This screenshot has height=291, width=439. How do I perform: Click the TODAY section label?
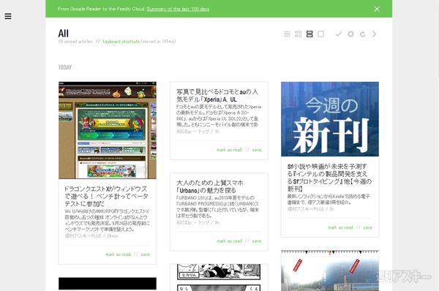(x=65, y=67)
